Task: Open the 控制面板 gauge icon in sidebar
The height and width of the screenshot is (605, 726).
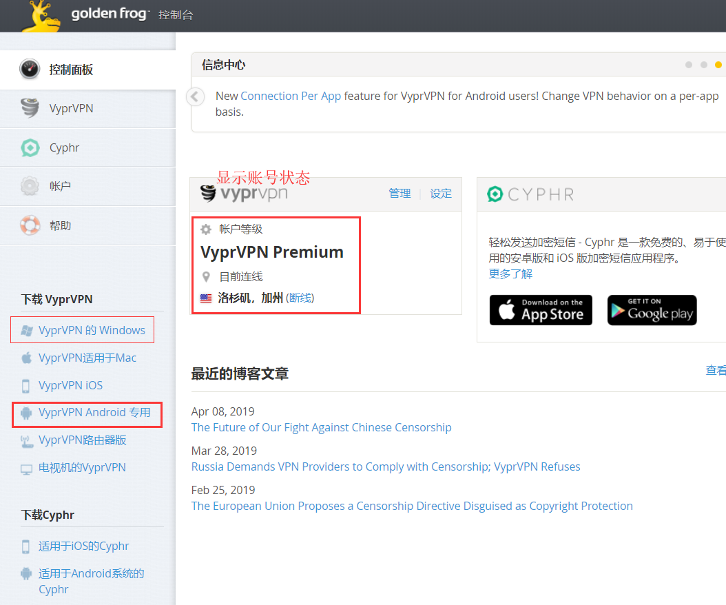Action: click(29, 69)
